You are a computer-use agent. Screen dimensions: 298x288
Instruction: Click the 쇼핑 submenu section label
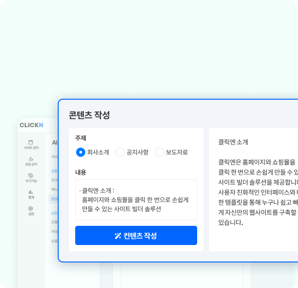(x=54, y=213)
